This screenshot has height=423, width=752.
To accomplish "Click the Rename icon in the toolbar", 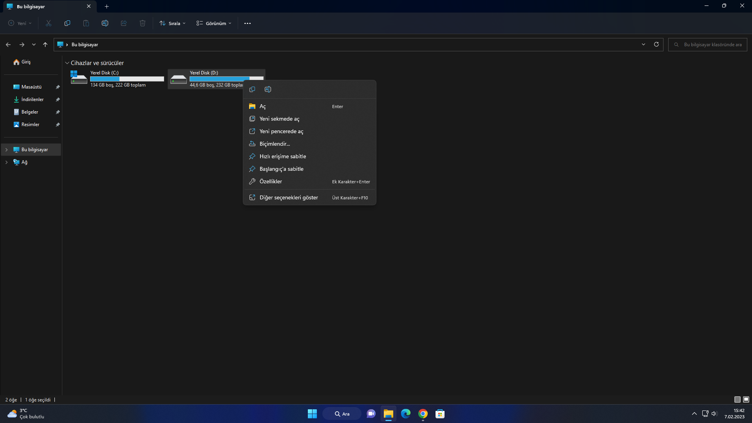I will [105, 23].
